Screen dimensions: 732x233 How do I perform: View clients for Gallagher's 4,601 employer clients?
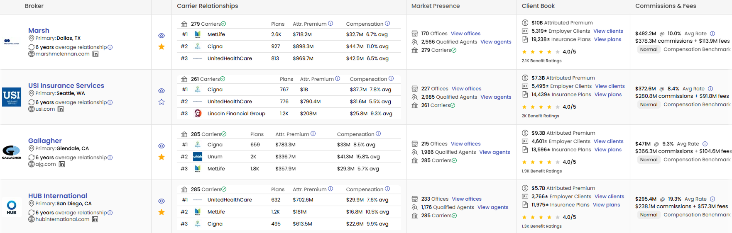click(609, 141)
